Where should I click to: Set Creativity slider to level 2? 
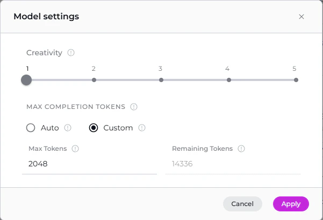click(94, 80)
